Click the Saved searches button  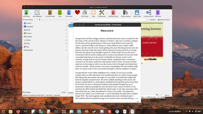[x=164, y=20]
